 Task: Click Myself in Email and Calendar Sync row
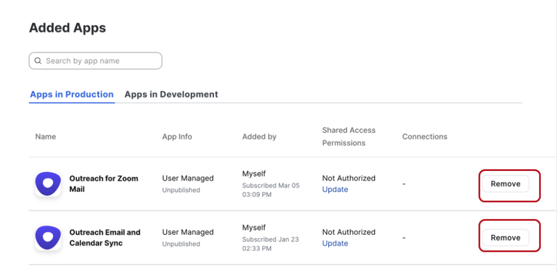254,228
